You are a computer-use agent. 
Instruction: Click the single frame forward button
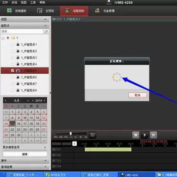(153, 135)
